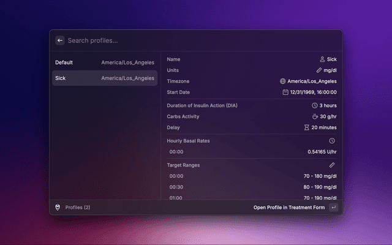Select the Sick profile

coord(104,78)
